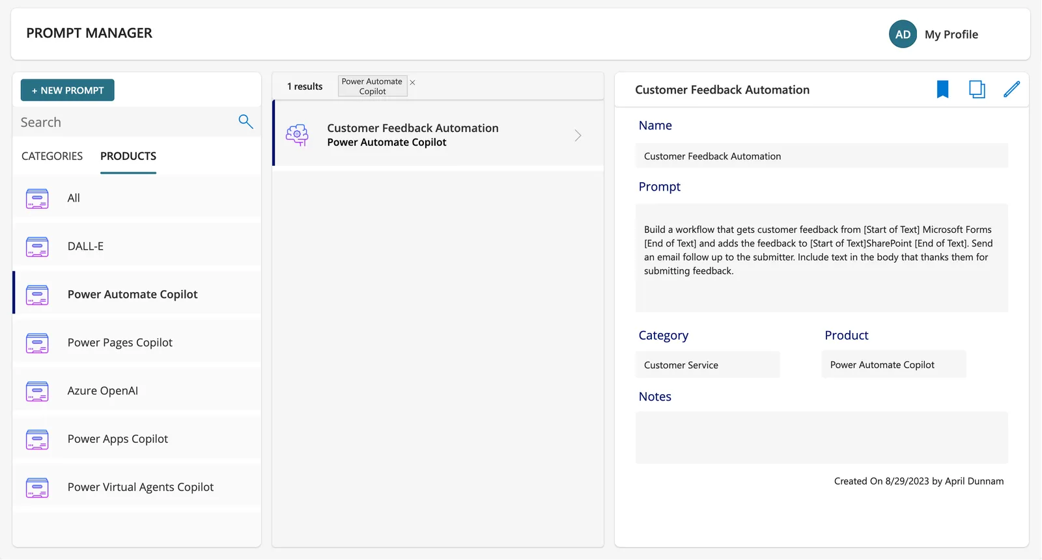
Task: Filter by Power Virtual Agents Copilot
Action: point(137,487)
